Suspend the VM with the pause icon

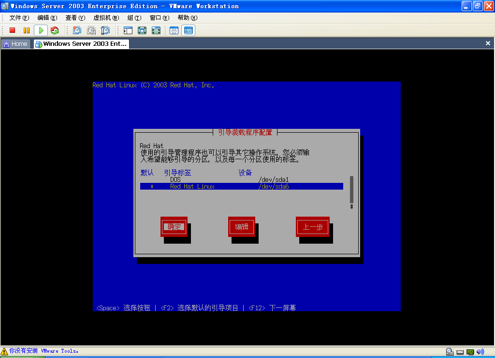click(x=27, y=30)
